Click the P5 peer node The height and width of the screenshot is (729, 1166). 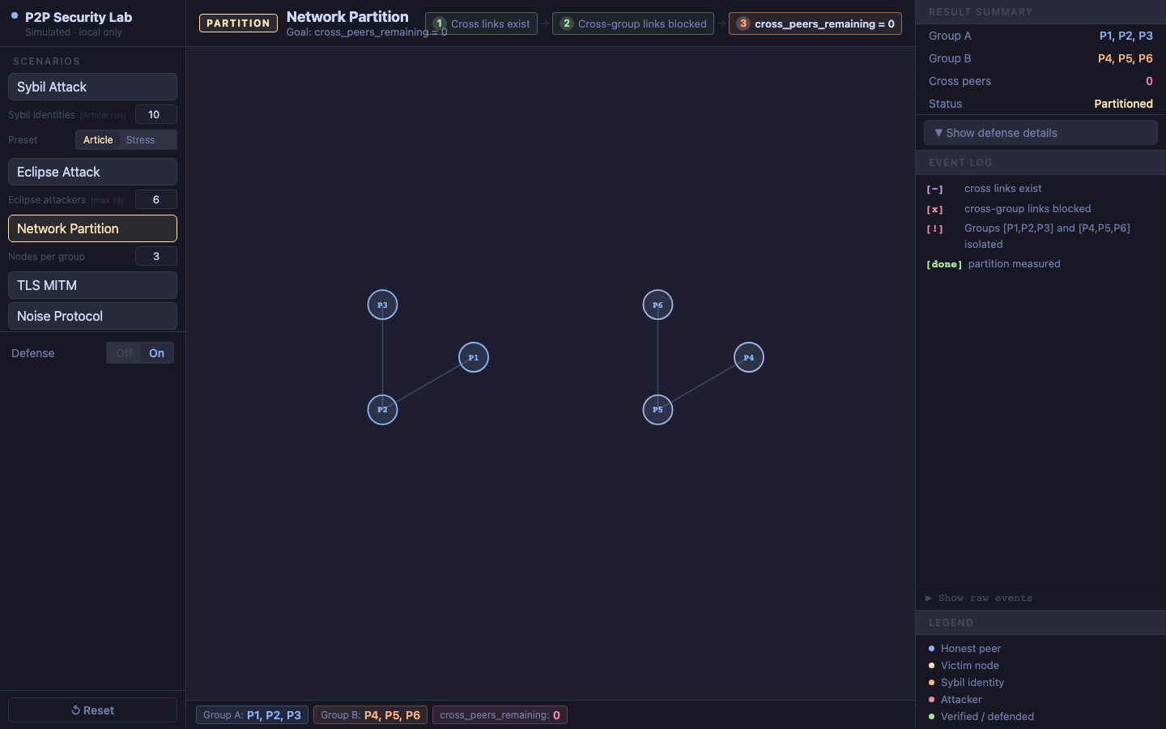click(657, 410)
